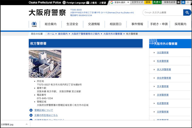Open the 池田警察署 sidebar link
This screenshot has width=192, height=128.
pyautogui.click(x=163, y=52)
